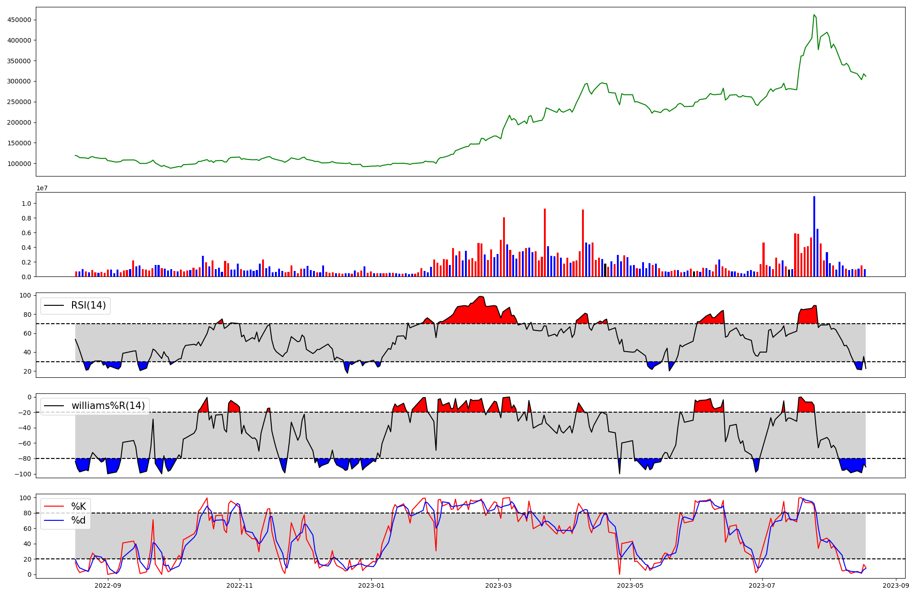Click the 450000 price axis label
This screenshot has width=918, height=596.
pos(19,20)
